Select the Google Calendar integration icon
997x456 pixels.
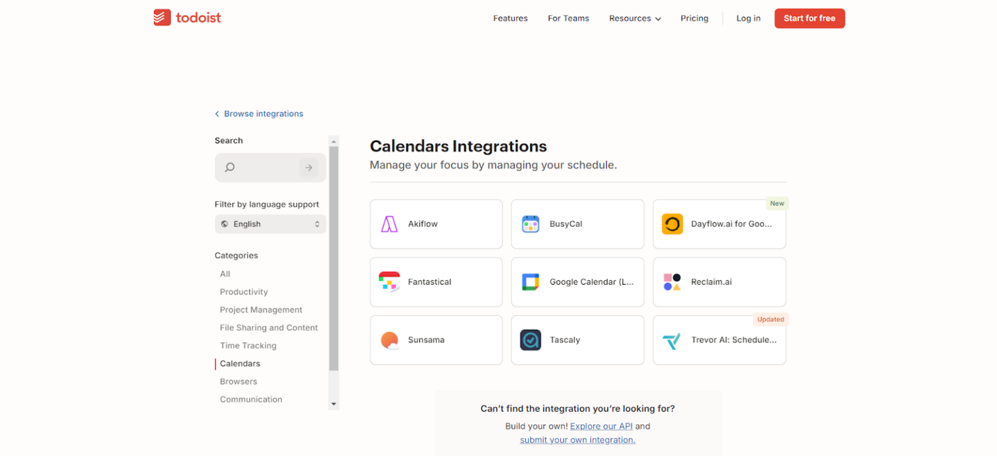[x=530, y=282]
